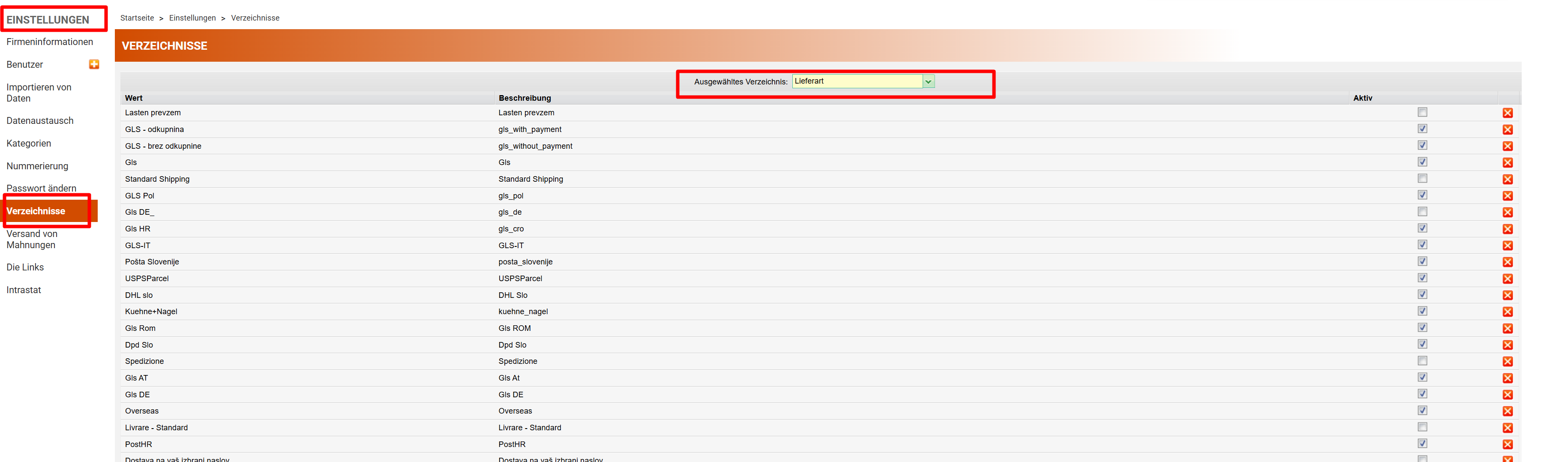Viewport: 1547px width, 462px height.
Task: Click the Aktiv column header
Action: [x=1362, y=98]
